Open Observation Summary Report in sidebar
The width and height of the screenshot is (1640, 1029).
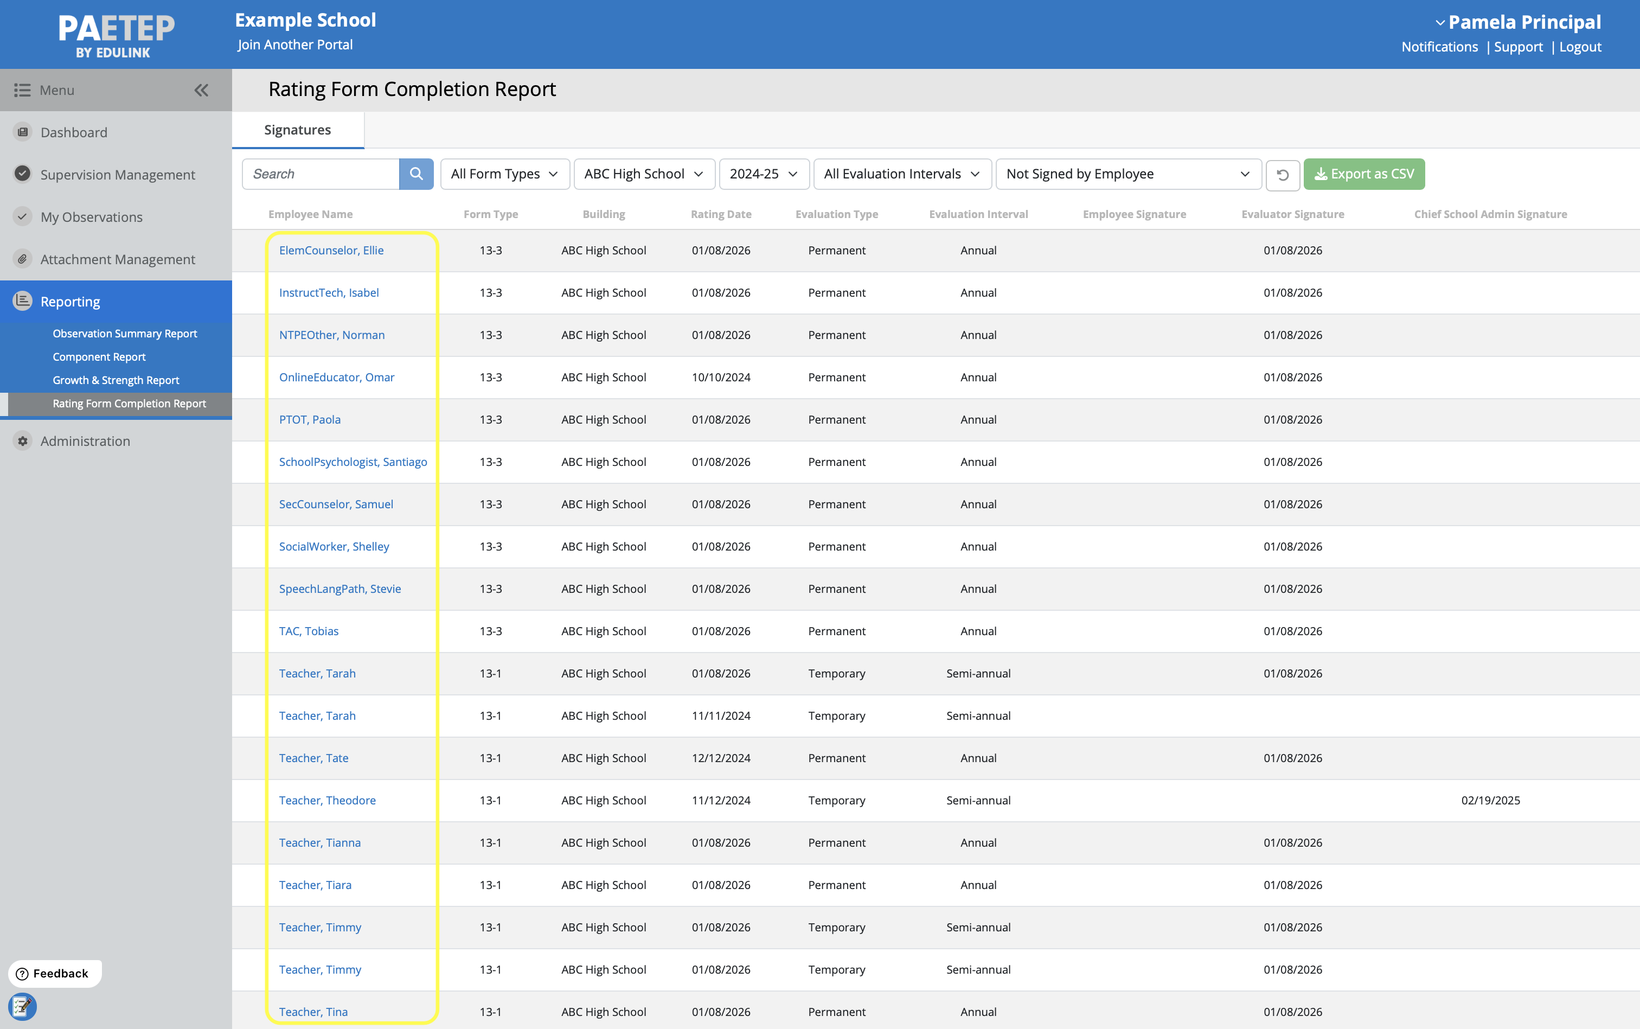click(x=125, y=334)
